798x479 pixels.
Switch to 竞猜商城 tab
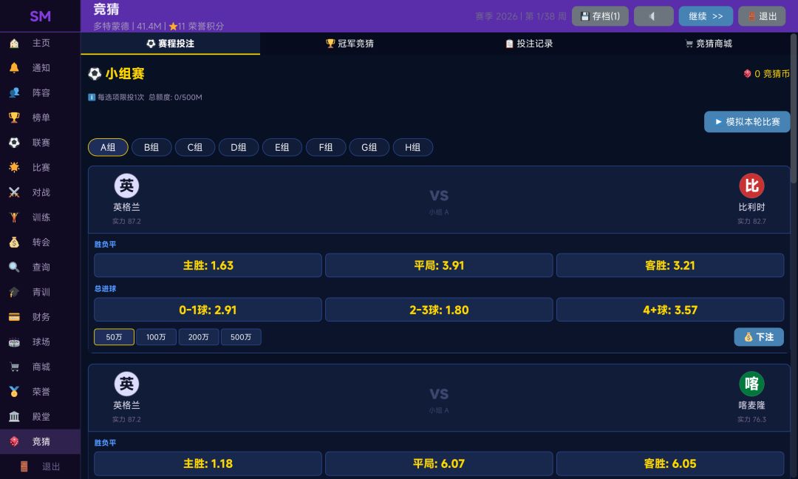(708, 44)
